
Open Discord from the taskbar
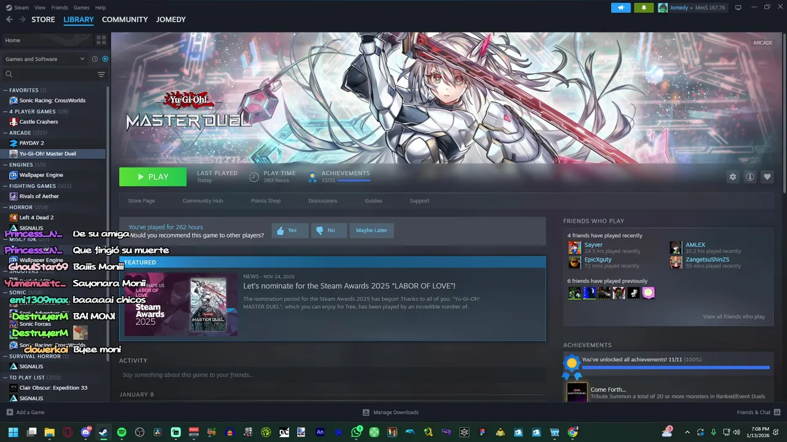(85, 432)
